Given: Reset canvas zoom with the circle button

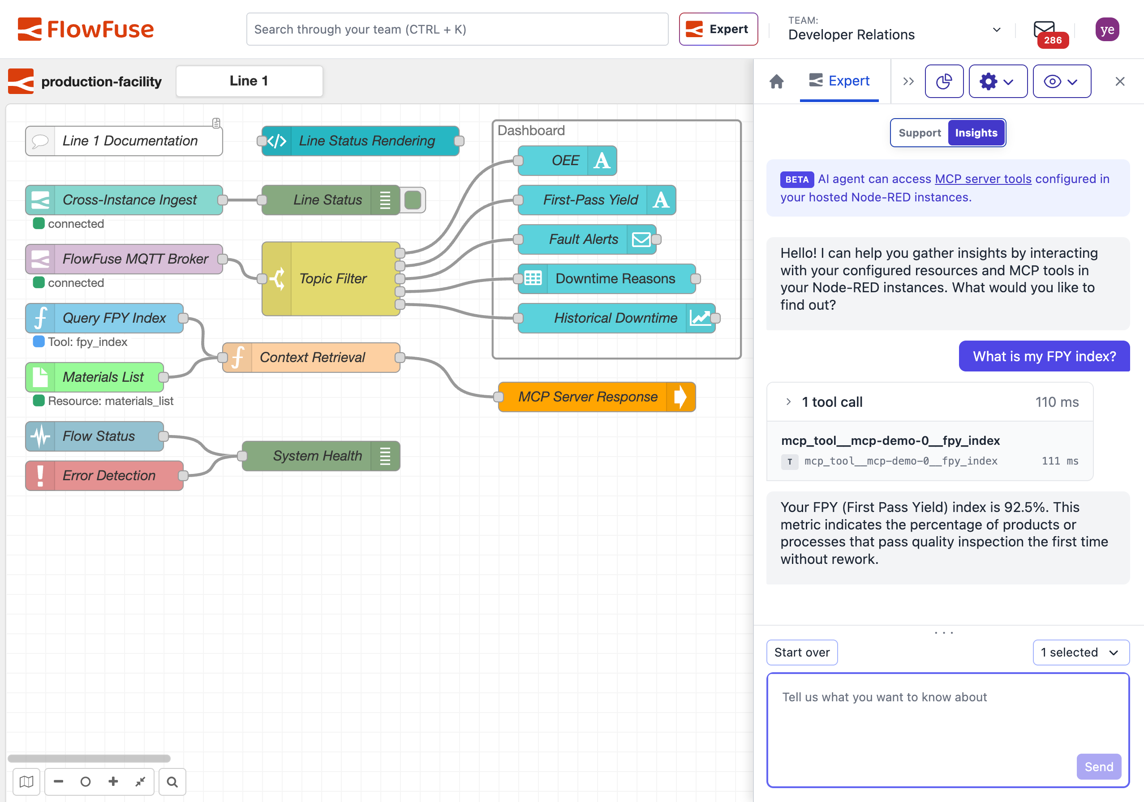Looking at the screenshot, I should (x=85, y=782).
